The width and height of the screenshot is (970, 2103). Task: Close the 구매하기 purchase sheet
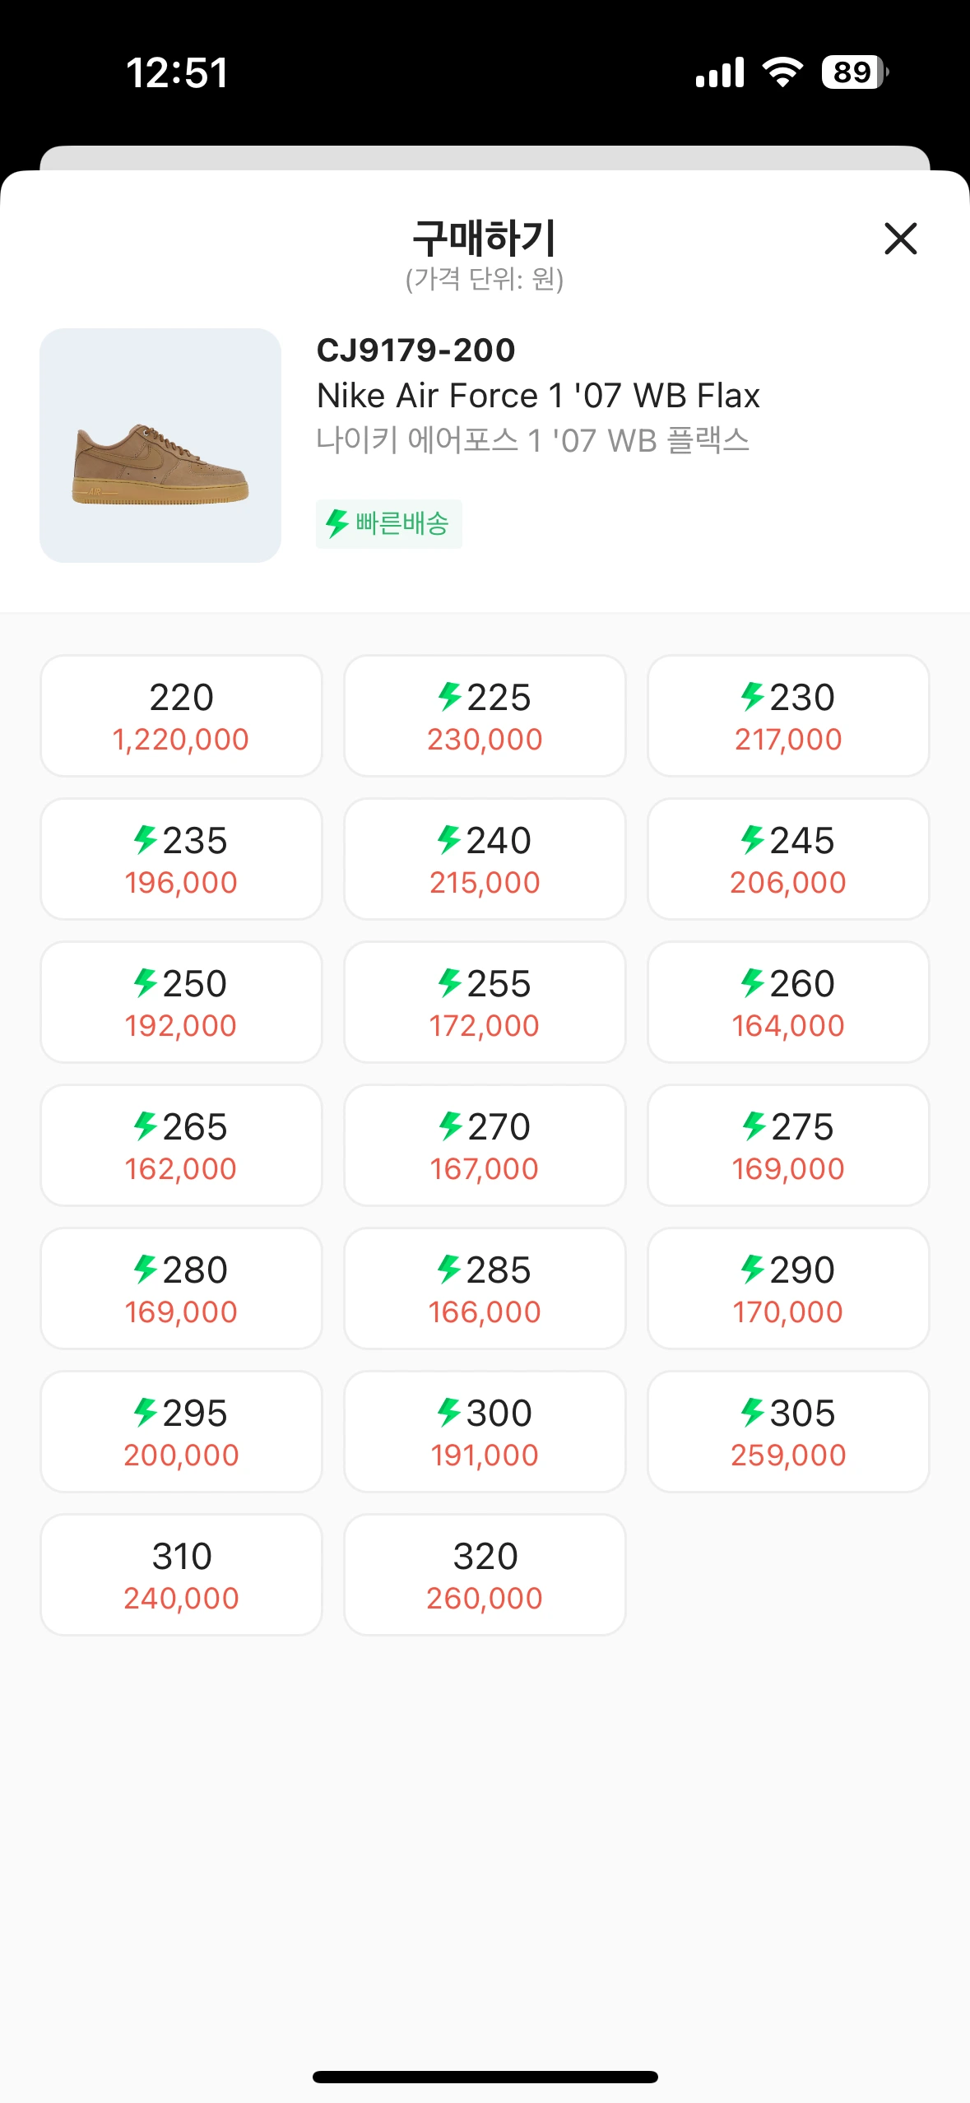tap(900, 239)
